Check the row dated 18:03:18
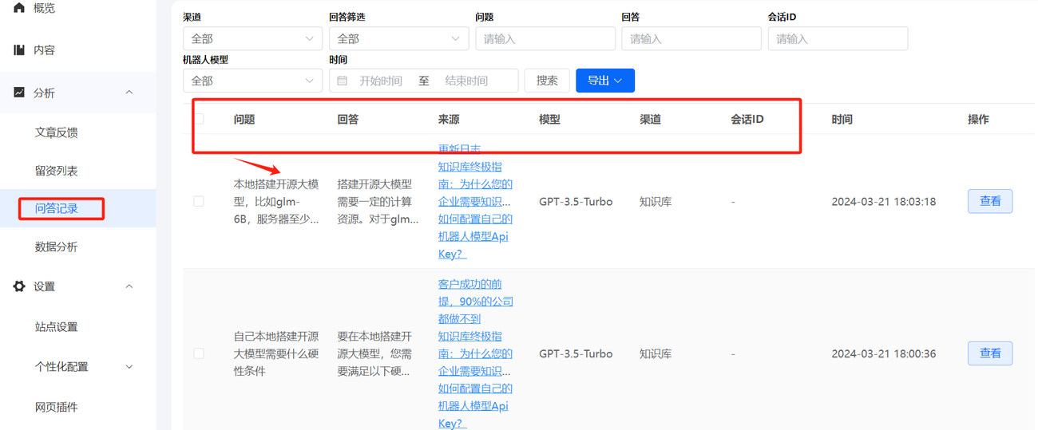Viewport: 1038px width, 430px height. (199, 202)
